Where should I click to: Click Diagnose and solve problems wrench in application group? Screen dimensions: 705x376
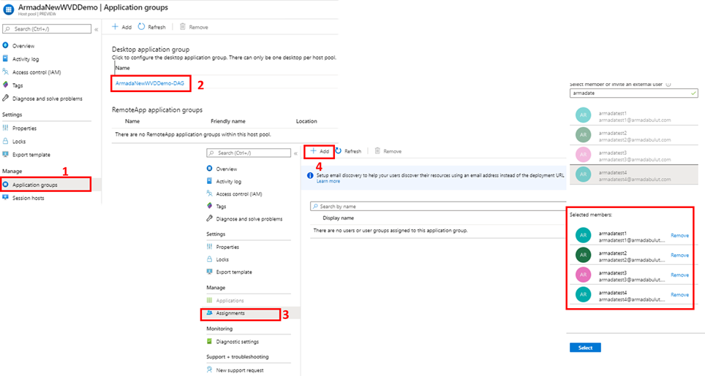[209, 218]
